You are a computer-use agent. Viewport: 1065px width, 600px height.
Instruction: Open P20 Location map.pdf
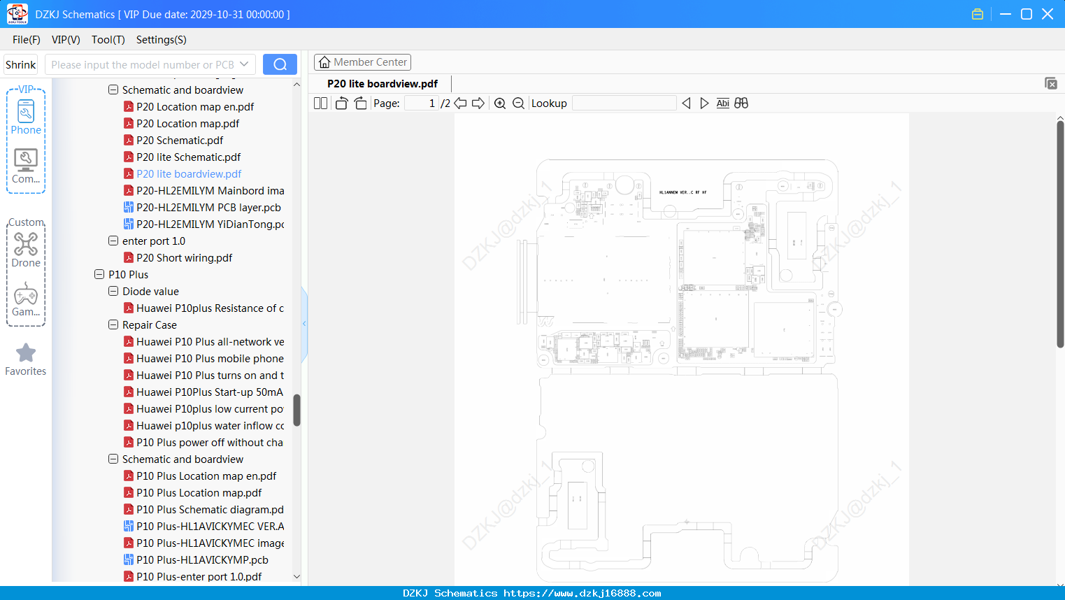[187, 123]
